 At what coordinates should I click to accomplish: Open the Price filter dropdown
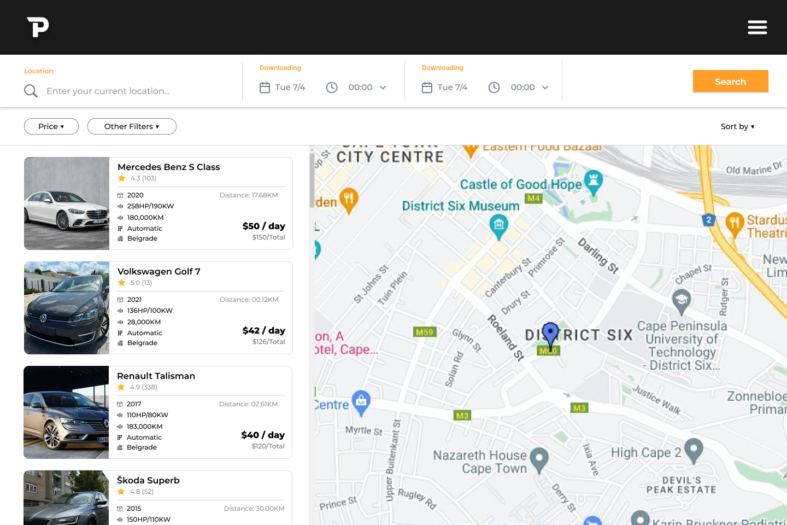coord(51,126)
